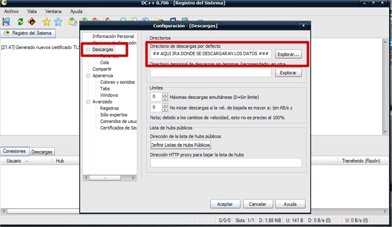
Task: Click the Slots: 1/1 status entry
Action: (244, 220)
